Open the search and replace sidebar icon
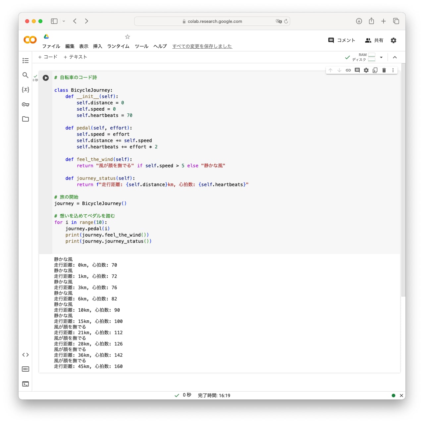 click(x=26, y=75)
